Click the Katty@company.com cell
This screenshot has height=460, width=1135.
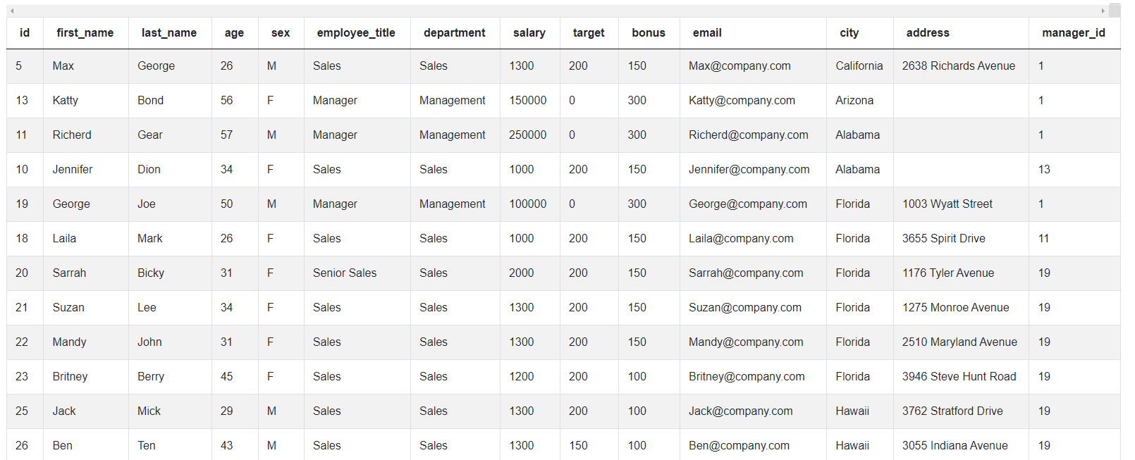(x=753, y=101)
